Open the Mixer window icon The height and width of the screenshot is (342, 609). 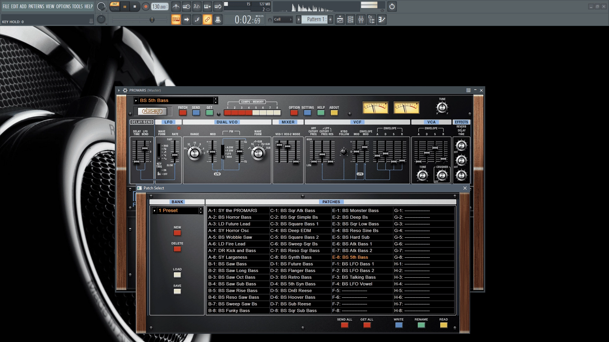[361, 20]
